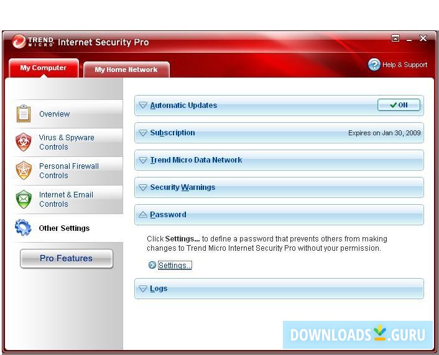
Task: Click the 'Expires on Jan 30, 2009' text
Action: point(384,133)
